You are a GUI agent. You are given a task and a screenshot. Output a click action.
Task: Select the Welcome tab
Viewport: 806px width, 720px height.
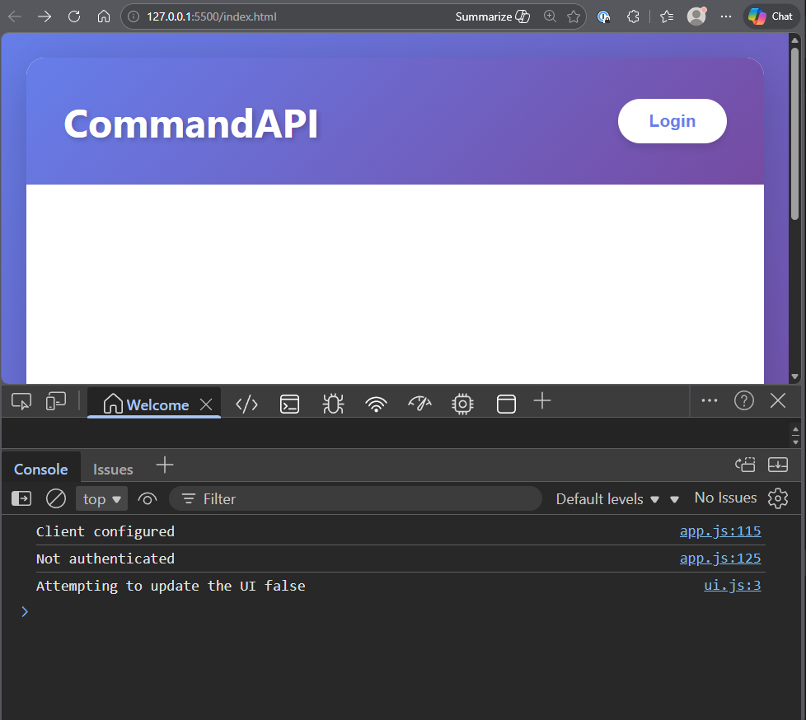click(x=154, y=404)
